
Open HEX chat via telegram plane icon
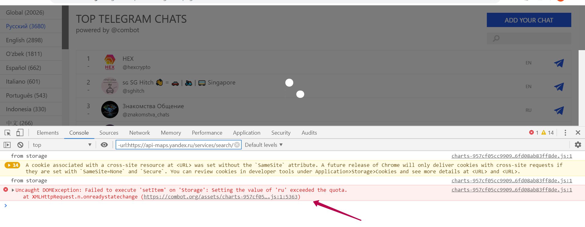559,63
